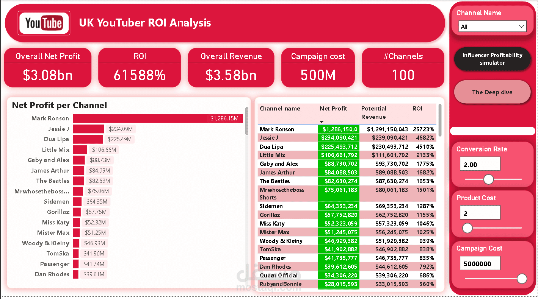Click the Gorillaz label in bar chart
The width and height of the screenshot is (538, 299).
pos(58,212)
